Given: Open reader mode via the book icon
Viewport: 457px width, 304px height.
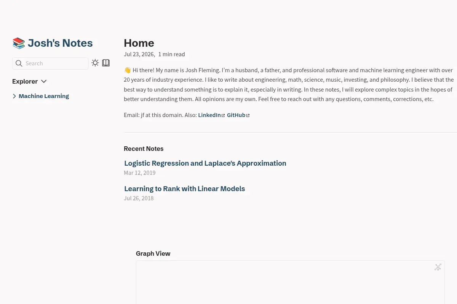Looking at the screenshot, I should click(106, 63).
